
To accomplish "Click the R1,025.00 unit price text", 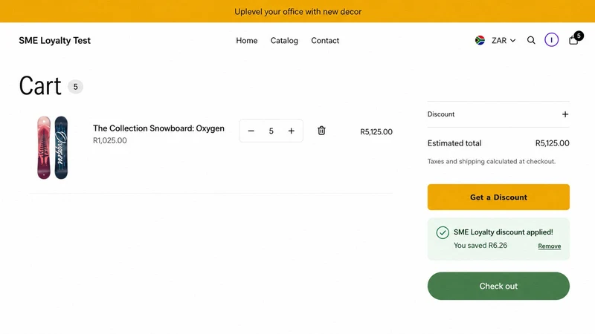I will tap(109, 140).
